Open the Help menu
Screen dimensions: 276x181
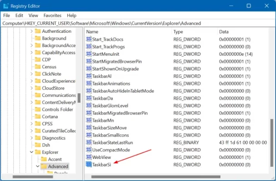click(72, 16)
